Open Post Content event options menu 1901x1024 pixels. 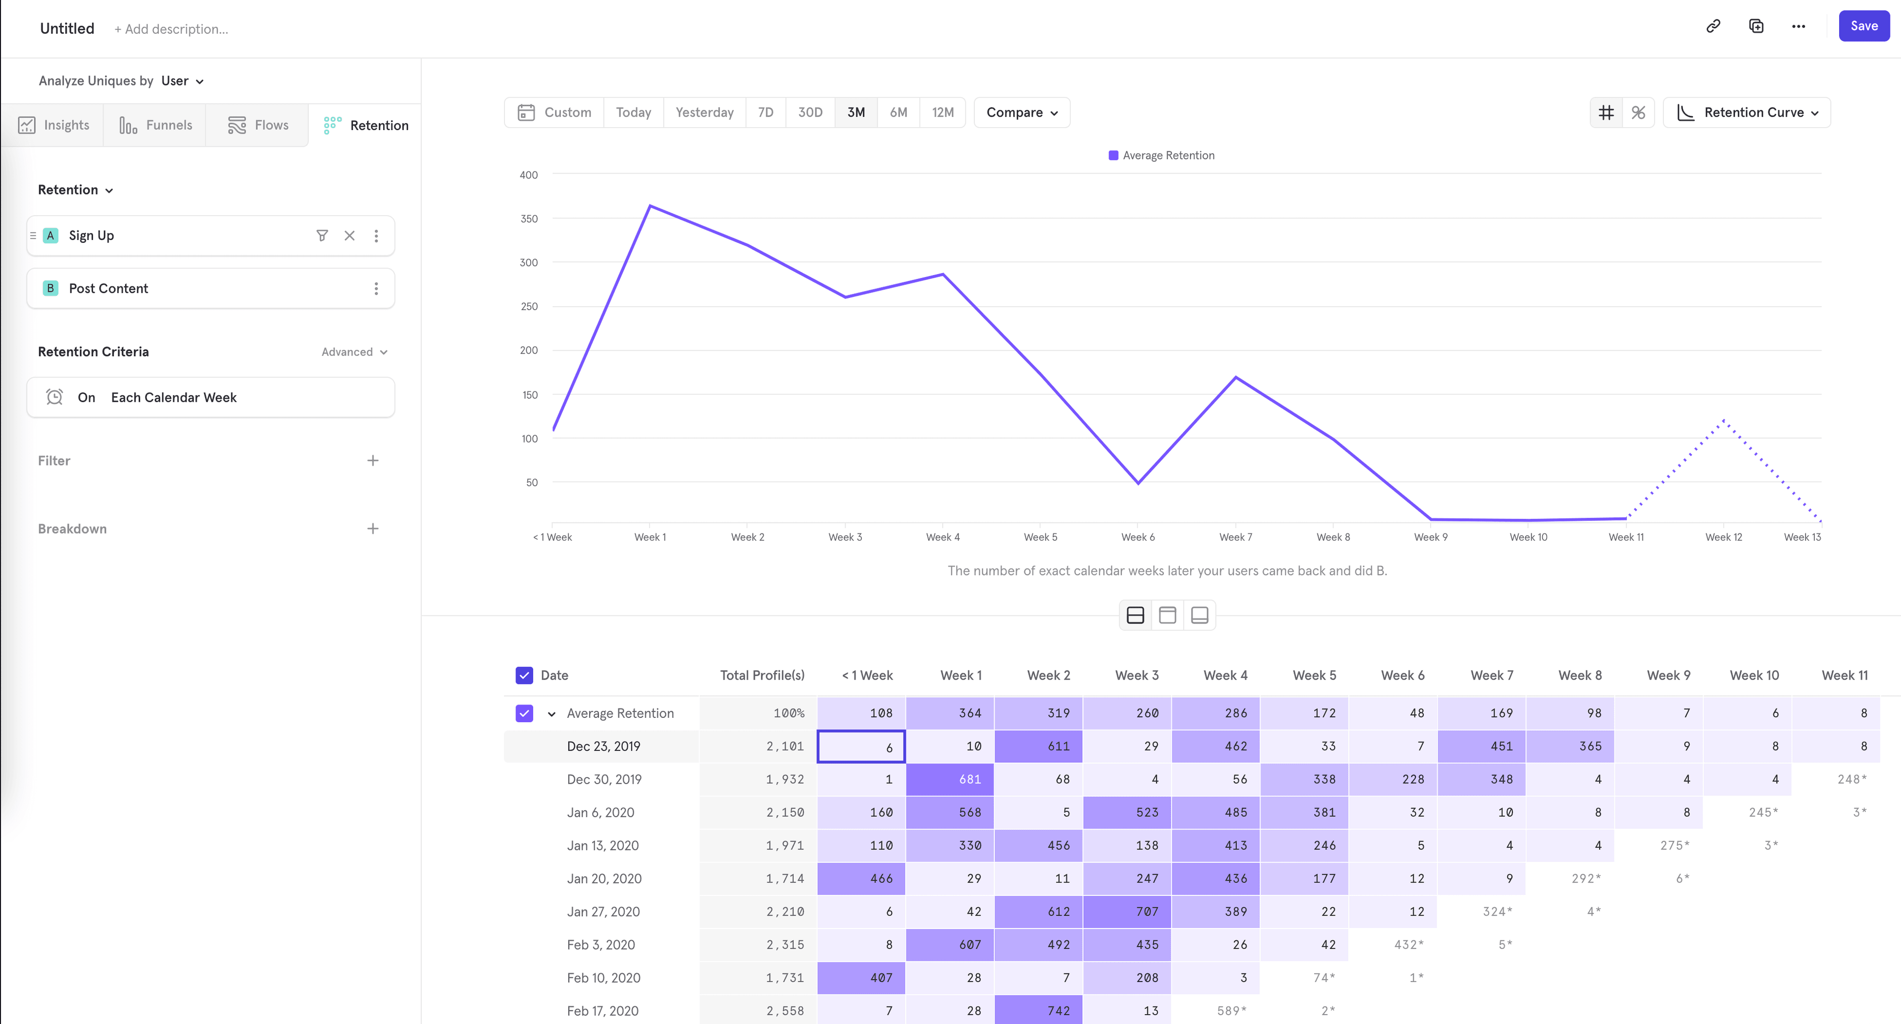click(x=376, y=289)
